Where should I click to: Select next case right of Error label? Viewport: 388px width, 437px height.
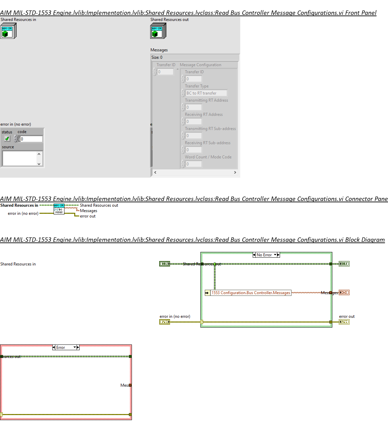[78, 348]
